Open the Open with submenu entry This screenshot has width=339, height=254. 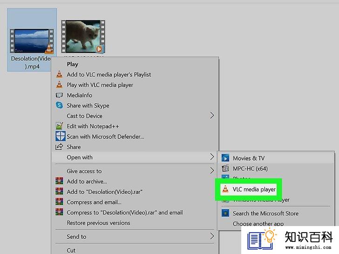(x=80, y=158)
